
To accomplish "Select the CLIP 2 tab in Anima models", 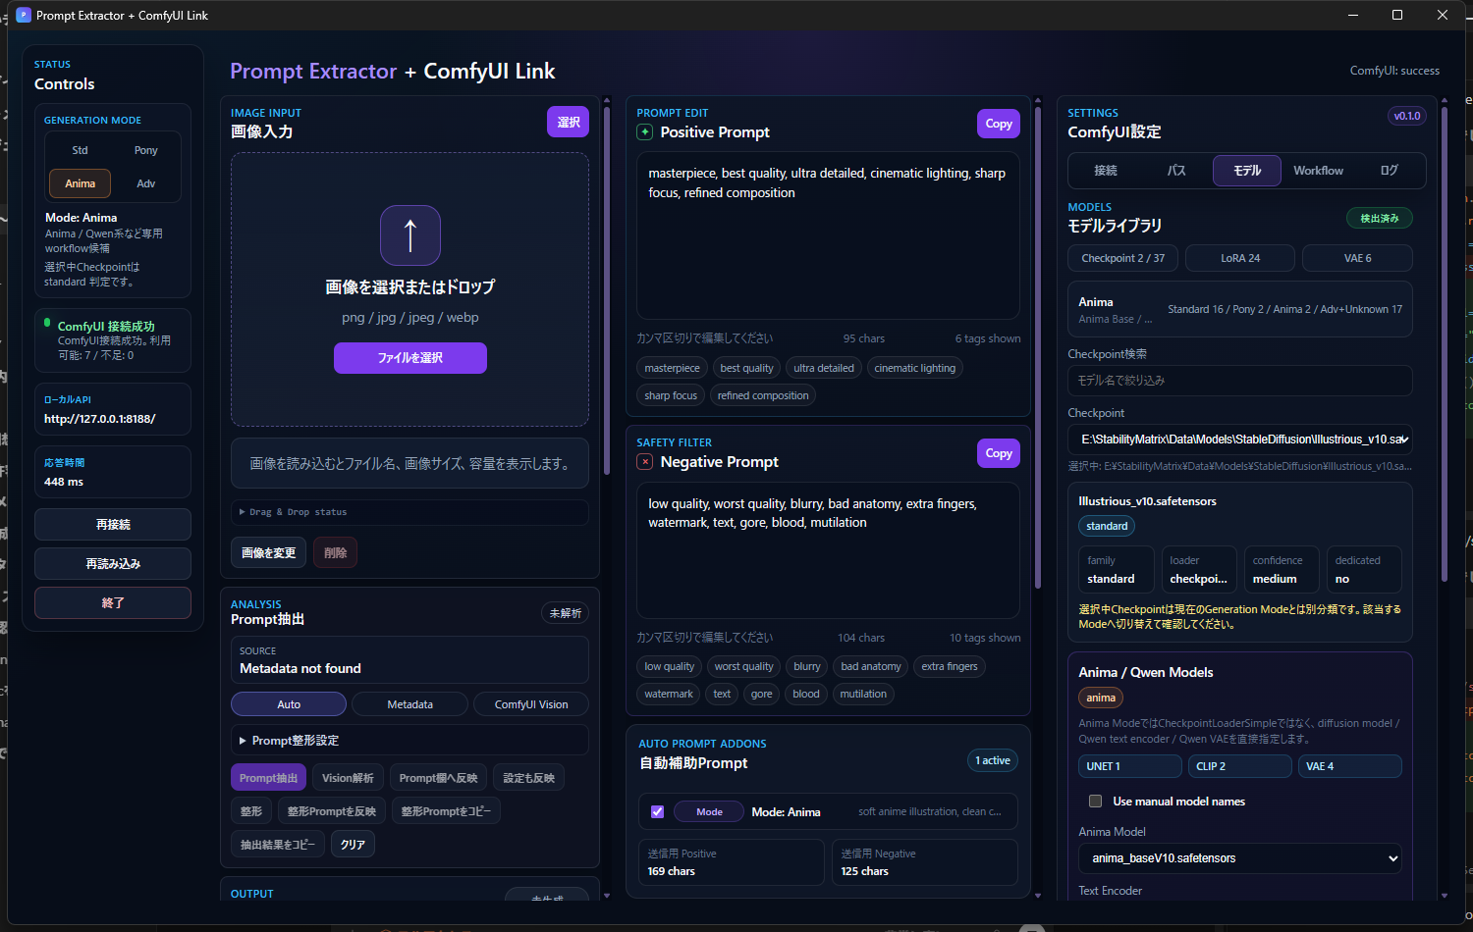I will click(1240, 766).
